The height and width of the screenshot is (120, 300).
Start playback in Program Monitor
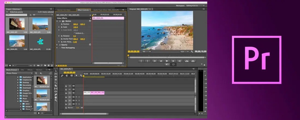(167, 61)
